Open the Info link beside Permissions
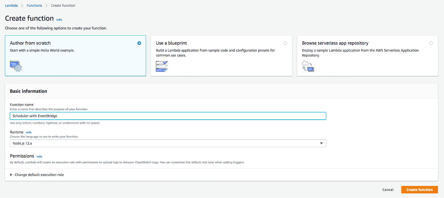The image size is (444, 198). 39,156
